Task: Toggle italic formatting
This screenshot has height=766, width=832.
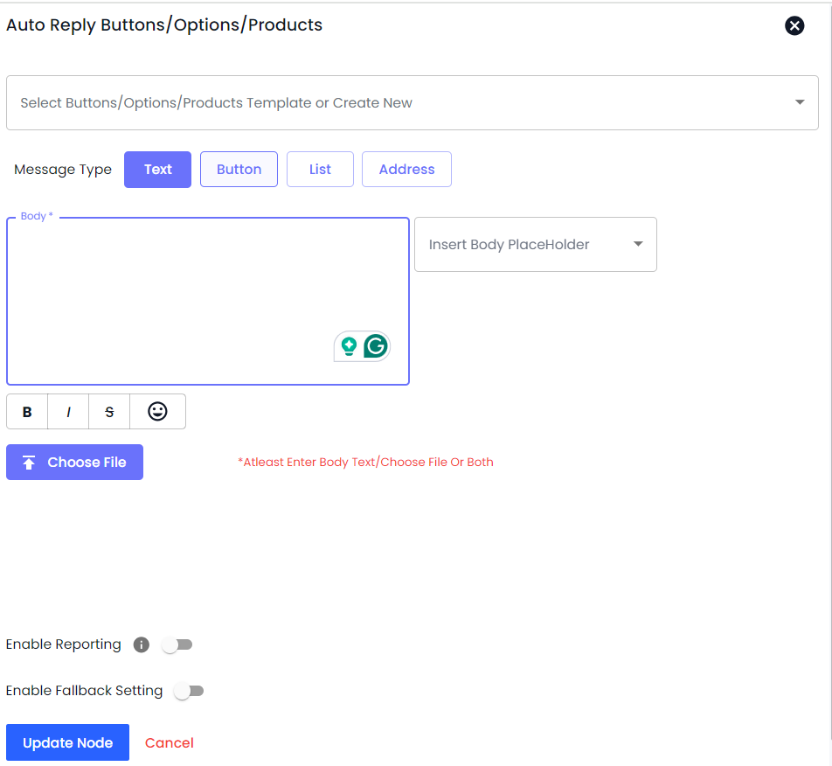Action: point(68,412)
